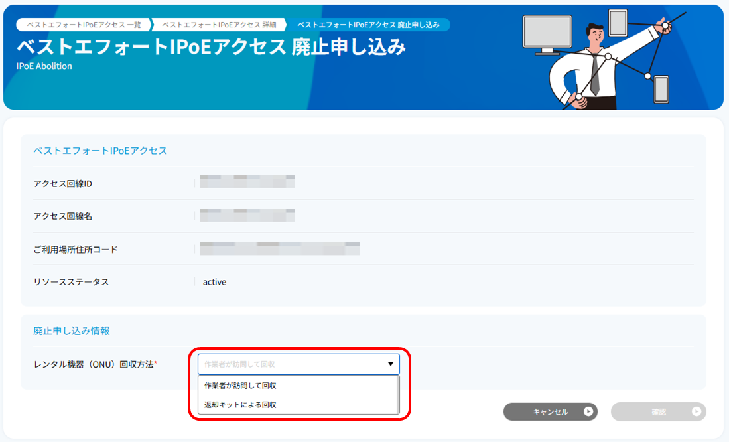This screenshot has height=442, width=729.
Task: Click the dropdown list scrollbar
Action: pyautogui.click(x=397, y=394)
